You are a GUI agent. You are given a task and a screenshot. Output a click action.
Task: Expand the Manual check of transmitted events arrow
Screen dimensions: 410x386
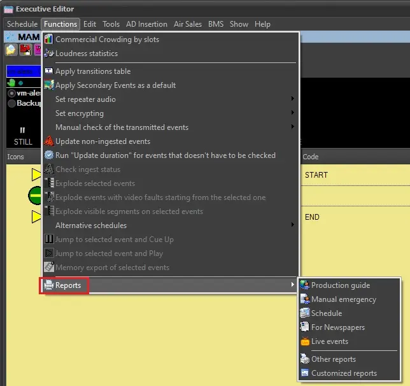(292, 127)
